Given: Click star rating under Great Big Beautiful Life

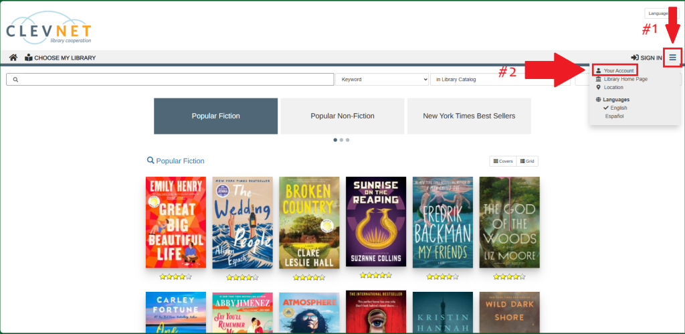Looking at the screenshot, I should click(x=176, y=276).
